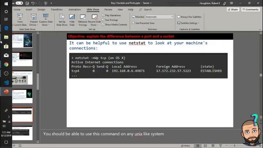Image resolution: width=263 pixels, height=148 pixels.
Task: Open the Insert ribbon tab
Action: [29, 9]
